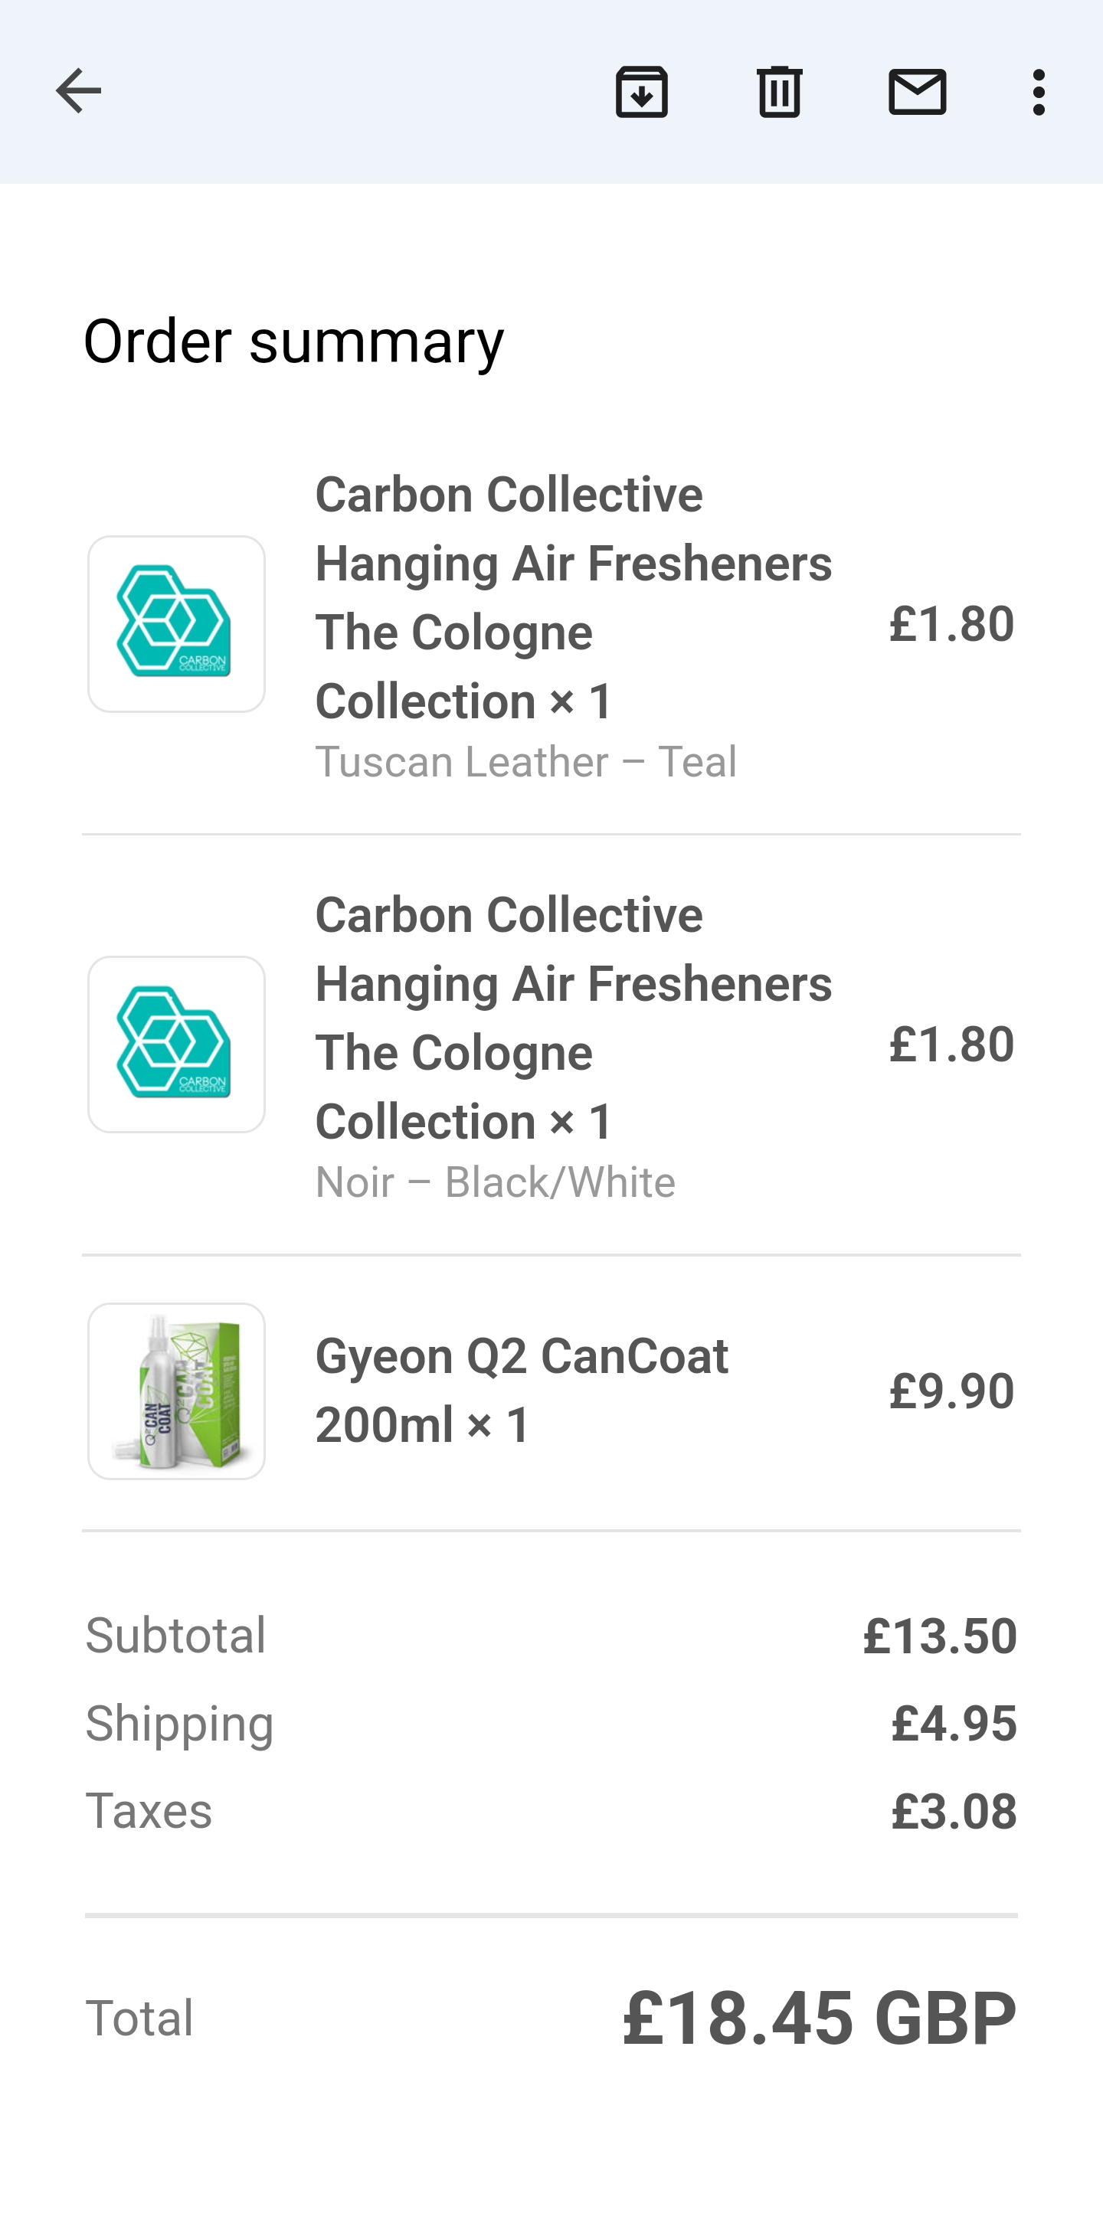Tap the Taxes label
The height and width of the screenshot is (2236, 1103).
[149, 1811]
